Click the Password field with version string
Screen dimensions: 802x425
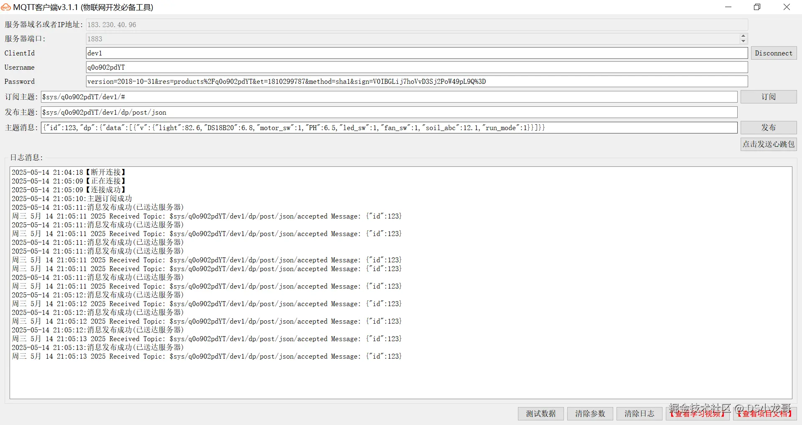tap(416, 81)
